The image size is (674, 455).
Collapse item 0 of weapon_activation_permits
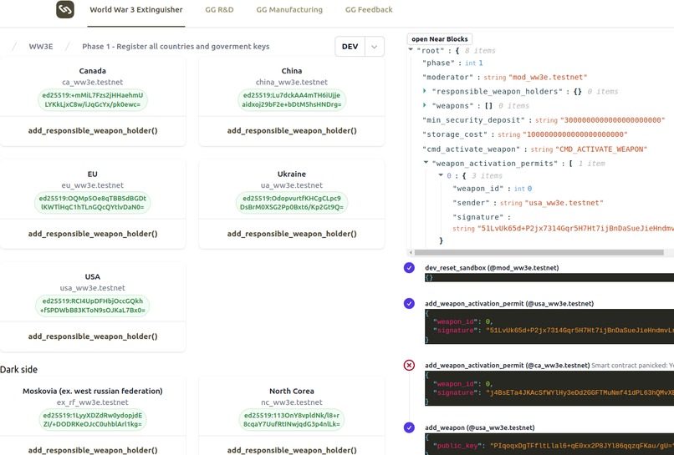[x=441, y=174]
